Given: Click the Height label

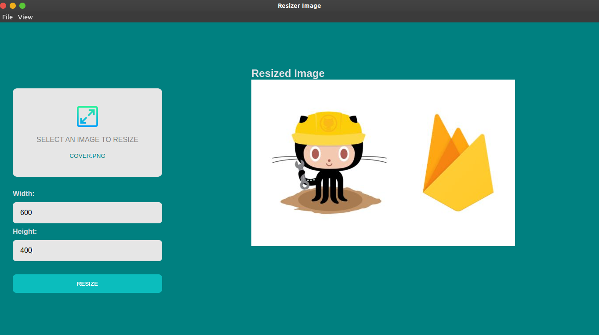Looking at the screenshot, I should [25, 231].
